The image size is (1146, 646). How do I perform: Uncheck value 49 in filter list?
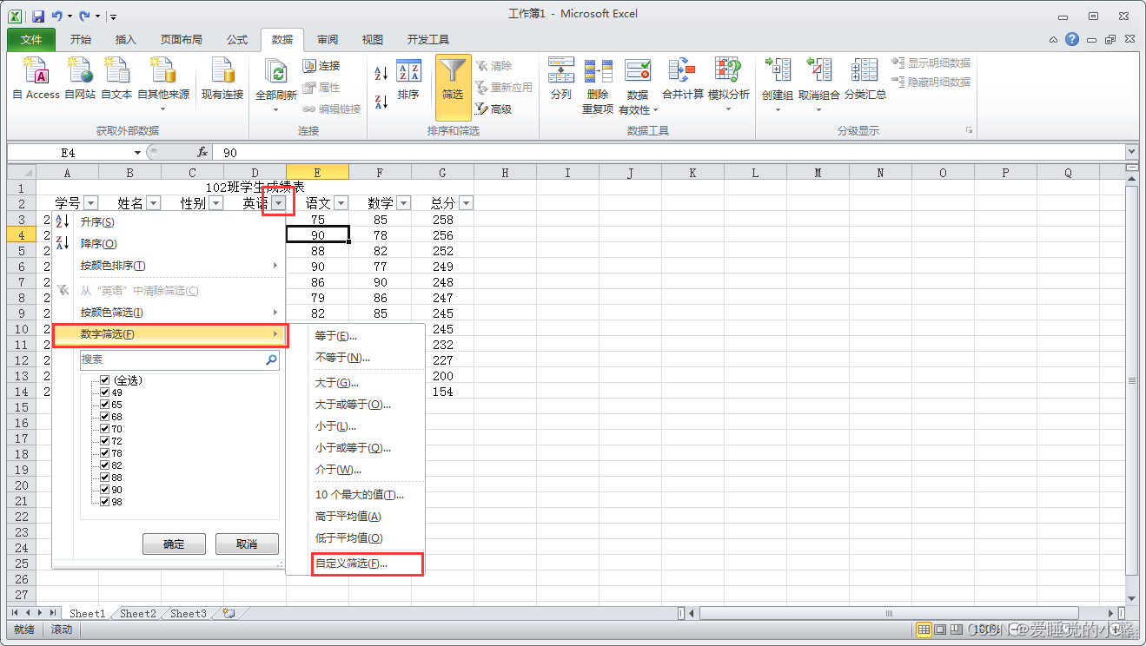105,392
